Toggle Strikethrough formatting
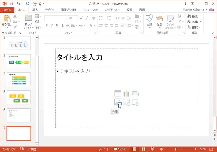 pyautogui.click(x=68, y=26)
